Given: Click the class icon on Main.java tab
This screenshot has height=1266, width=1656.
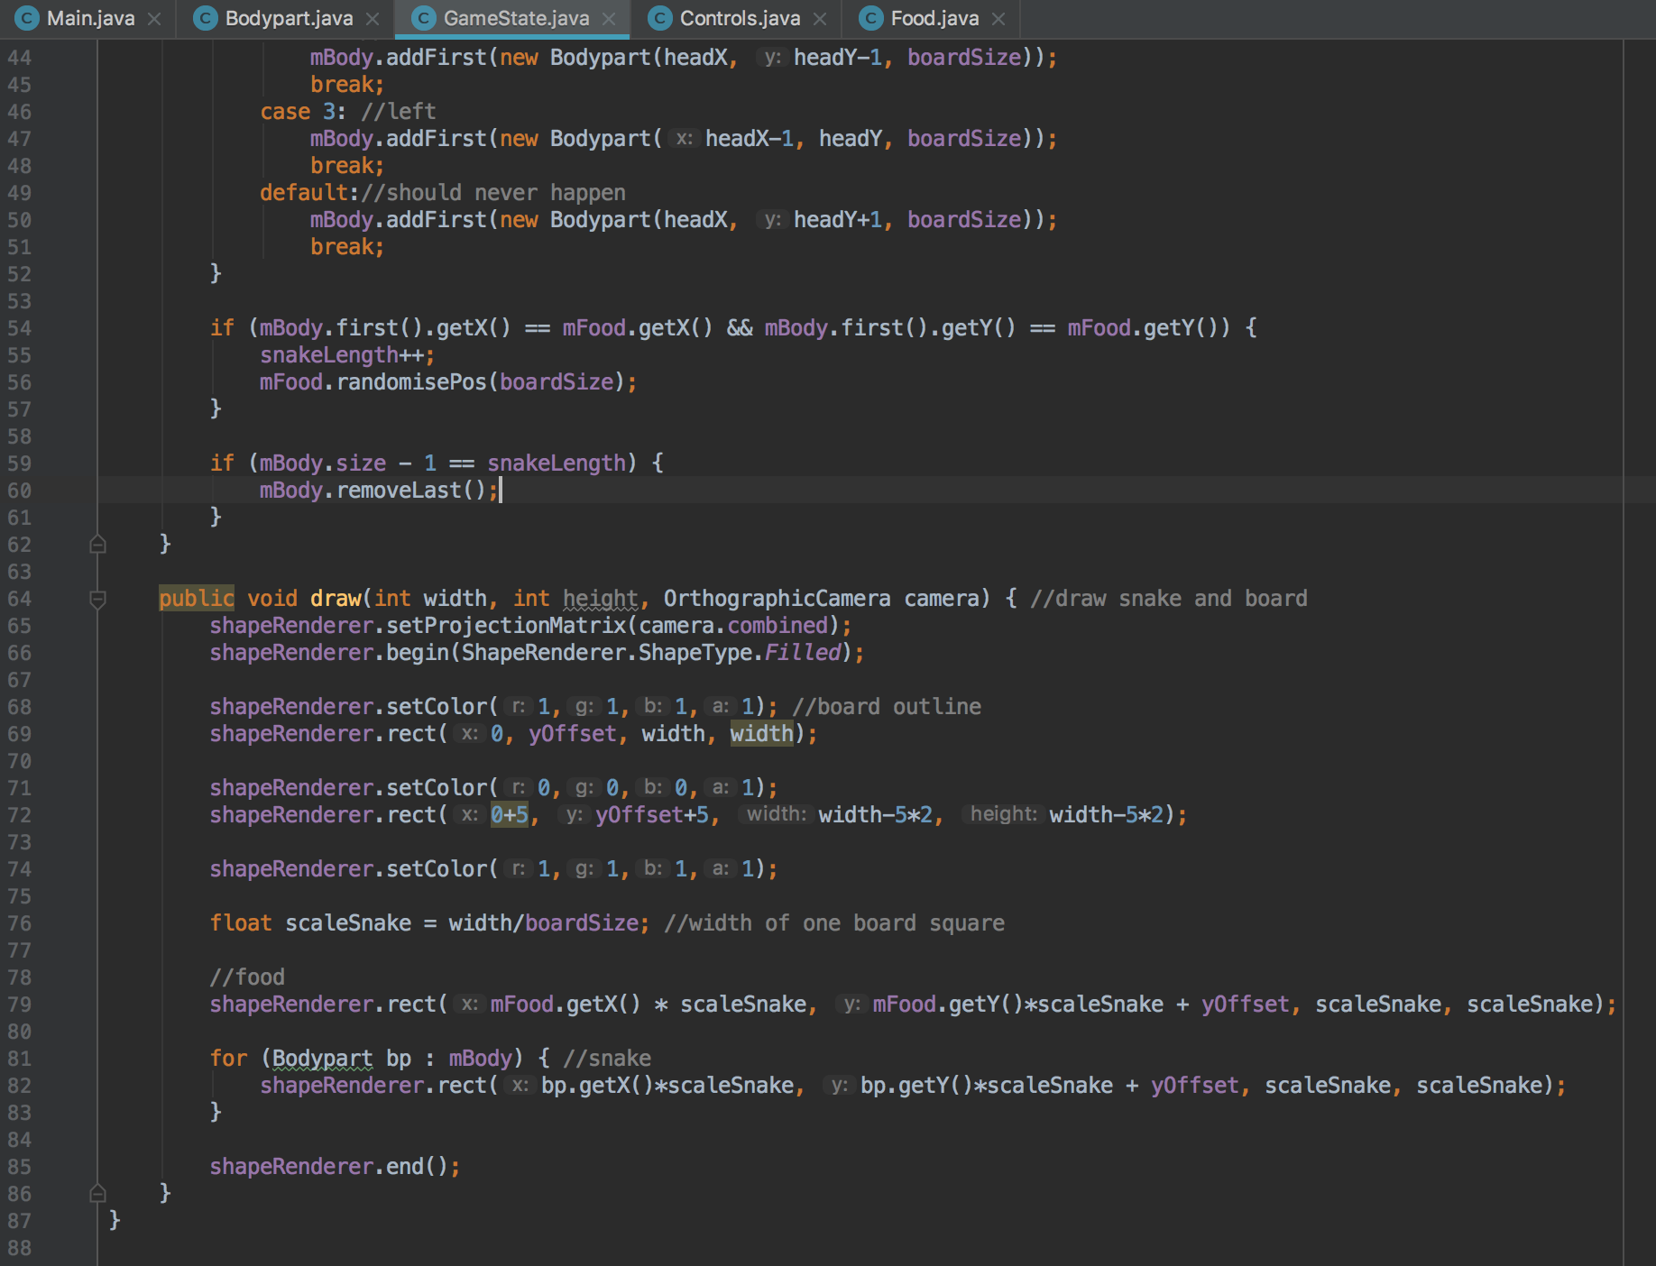Looking at the screenshot, I should [27, 18].
